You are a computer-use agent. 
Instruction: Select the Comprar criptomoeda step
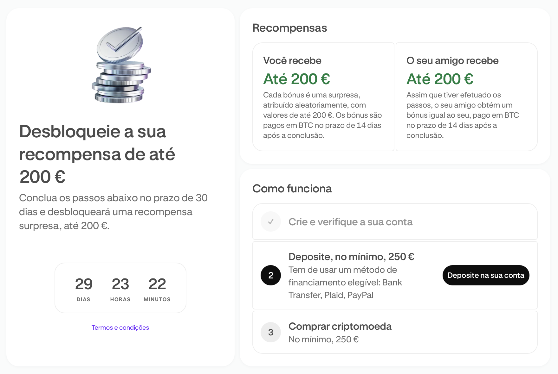click(x=395, y=332)
